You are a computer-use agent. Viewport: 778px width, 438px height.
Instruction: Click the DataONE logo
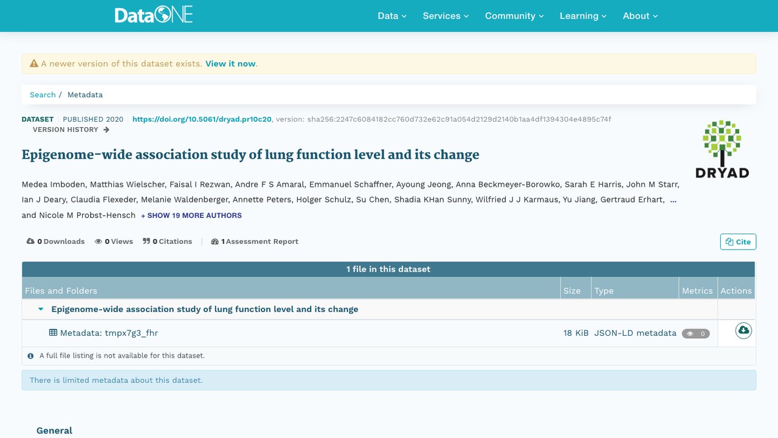click(154, 15)
